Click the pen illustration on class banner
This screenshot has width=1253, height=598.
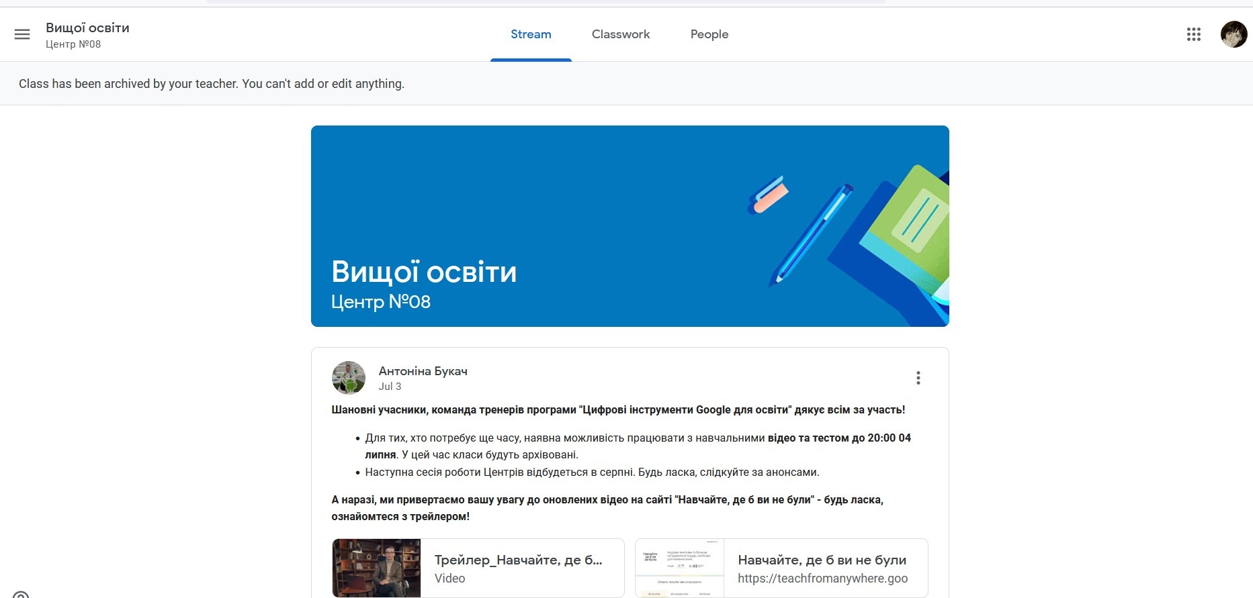[812, 232]
